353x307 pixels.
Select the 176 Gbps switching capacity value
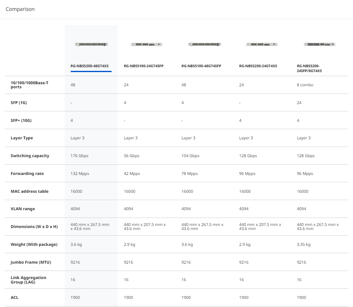79,156
